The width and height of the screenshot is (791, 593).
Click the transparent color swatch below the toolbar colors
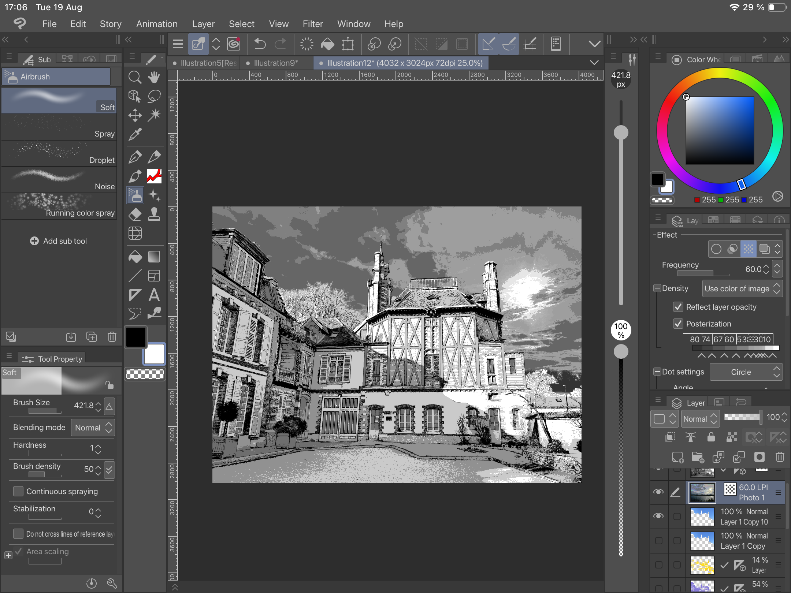coord(145,374)
